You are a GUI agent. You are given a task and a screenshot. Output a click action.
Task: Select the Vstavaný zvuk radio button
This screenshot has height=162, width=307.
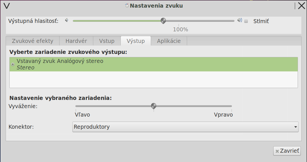pos(13,64)
